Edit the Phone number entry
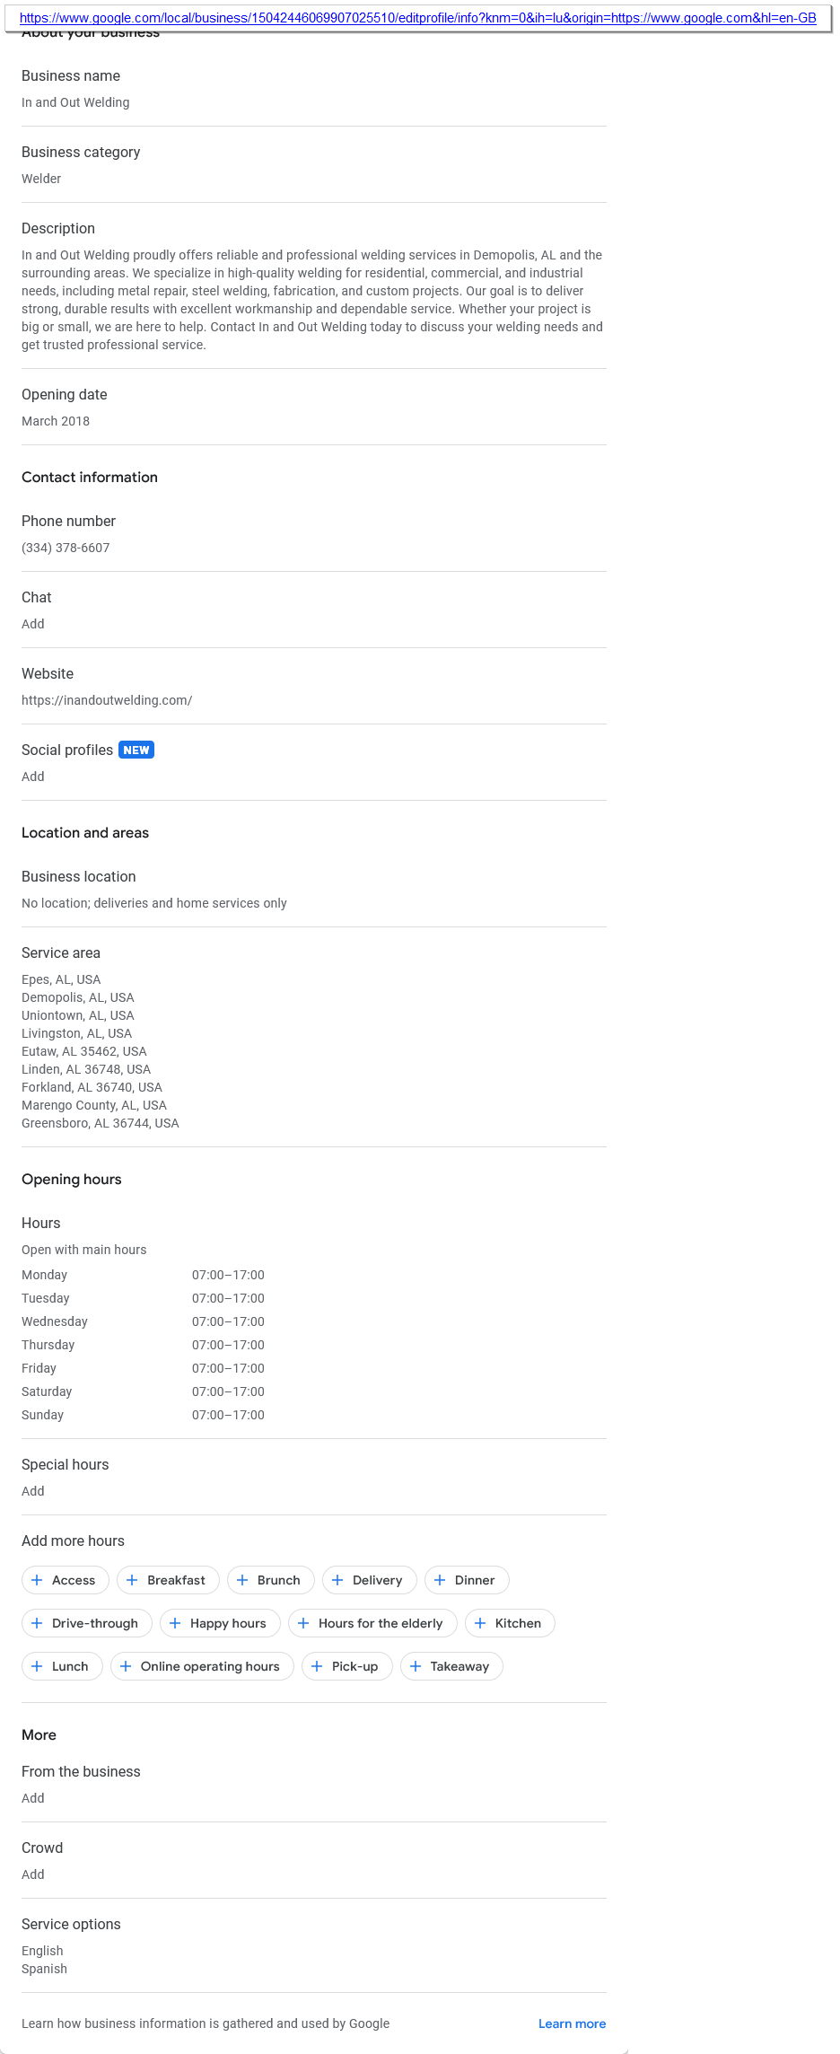The width and height of the screenshot is (840, 2054). coord(66,548)
